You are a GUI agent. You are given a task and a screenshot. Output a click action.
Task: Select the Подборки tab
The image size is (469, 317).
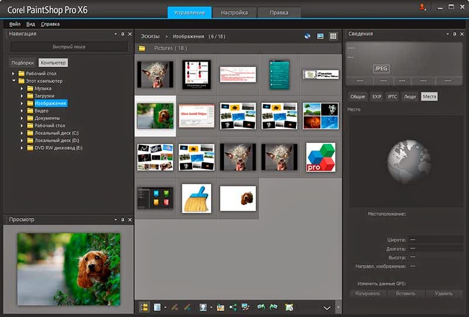[22, 63]
